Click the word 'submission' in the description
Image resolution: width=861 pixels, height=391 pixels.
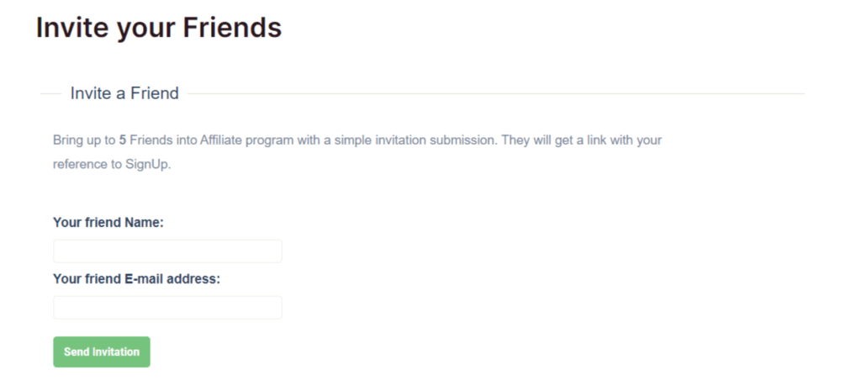[463, 140]
